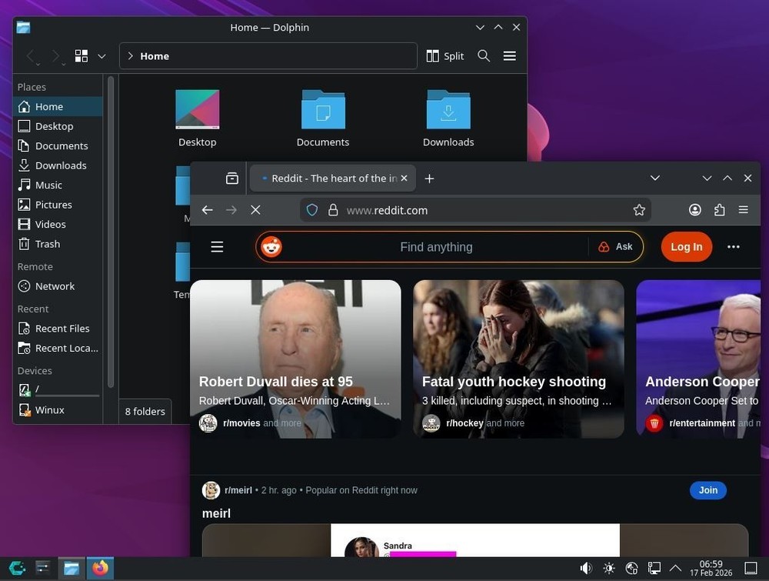Click the Join button for r/meirl
The image size is (769, 581).
tap(707, 490)
